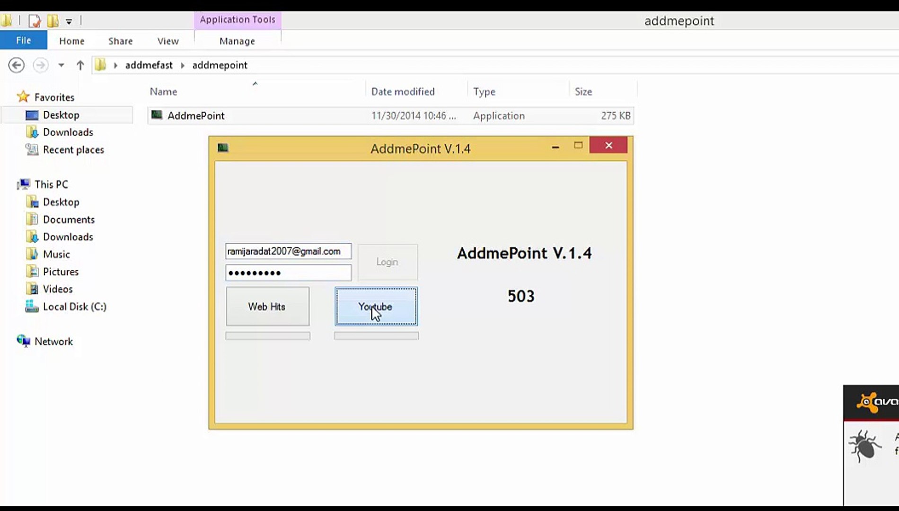Switch to the Share ribbon tab
Screen dimensions: 899x511
(121, 41)
